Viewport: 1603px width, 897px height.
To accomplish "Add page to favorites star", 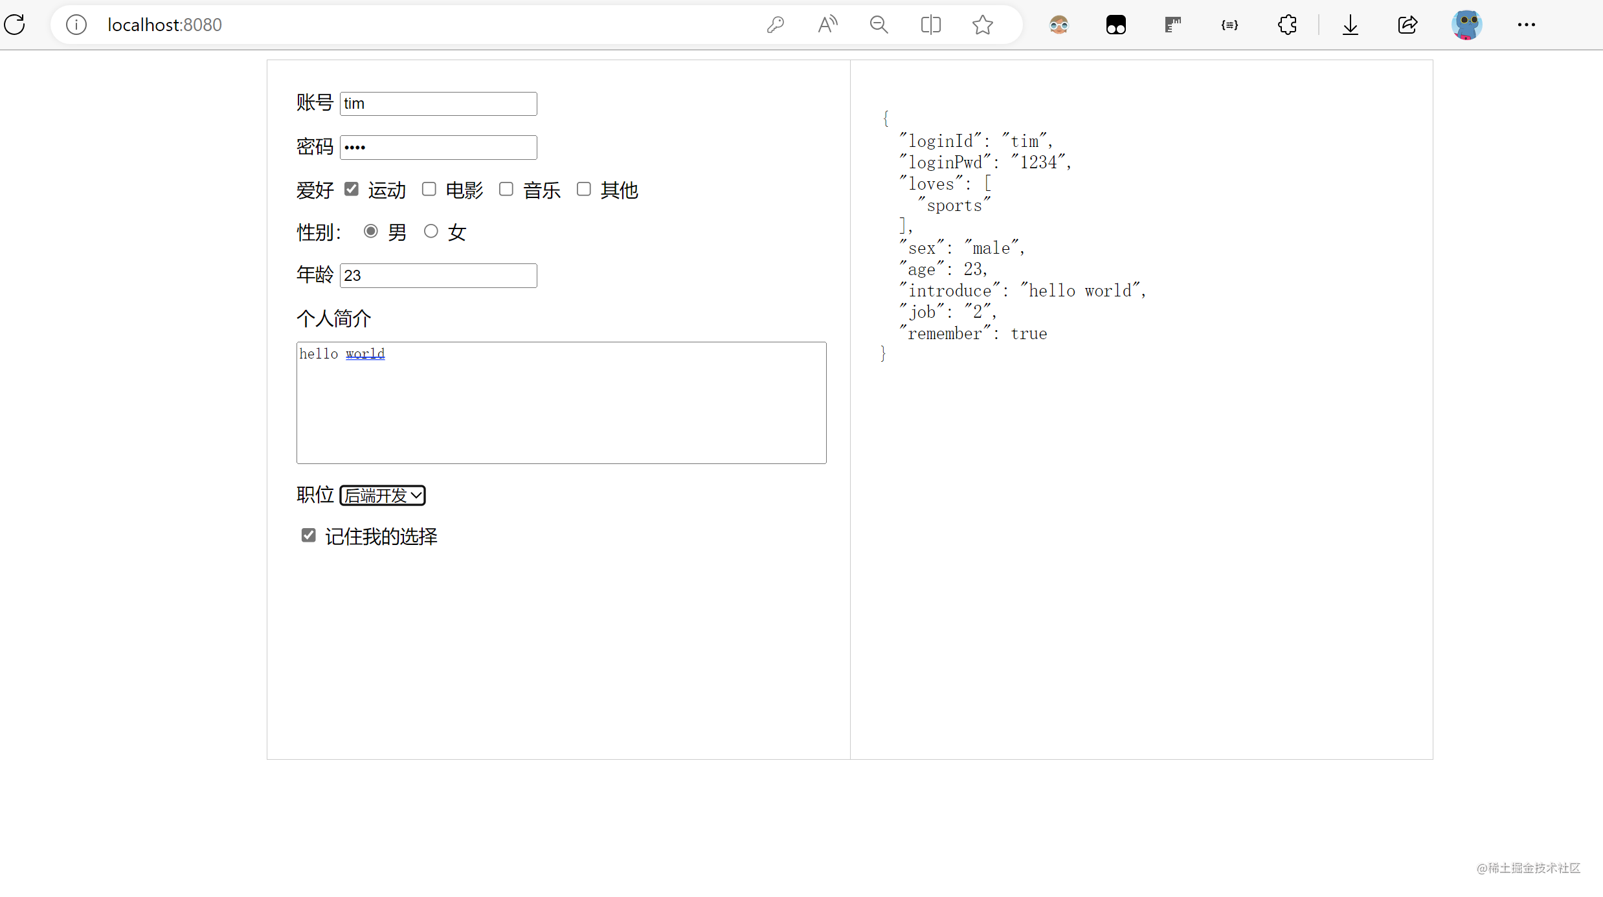I will pyautogui.click(x=982, y=25).
